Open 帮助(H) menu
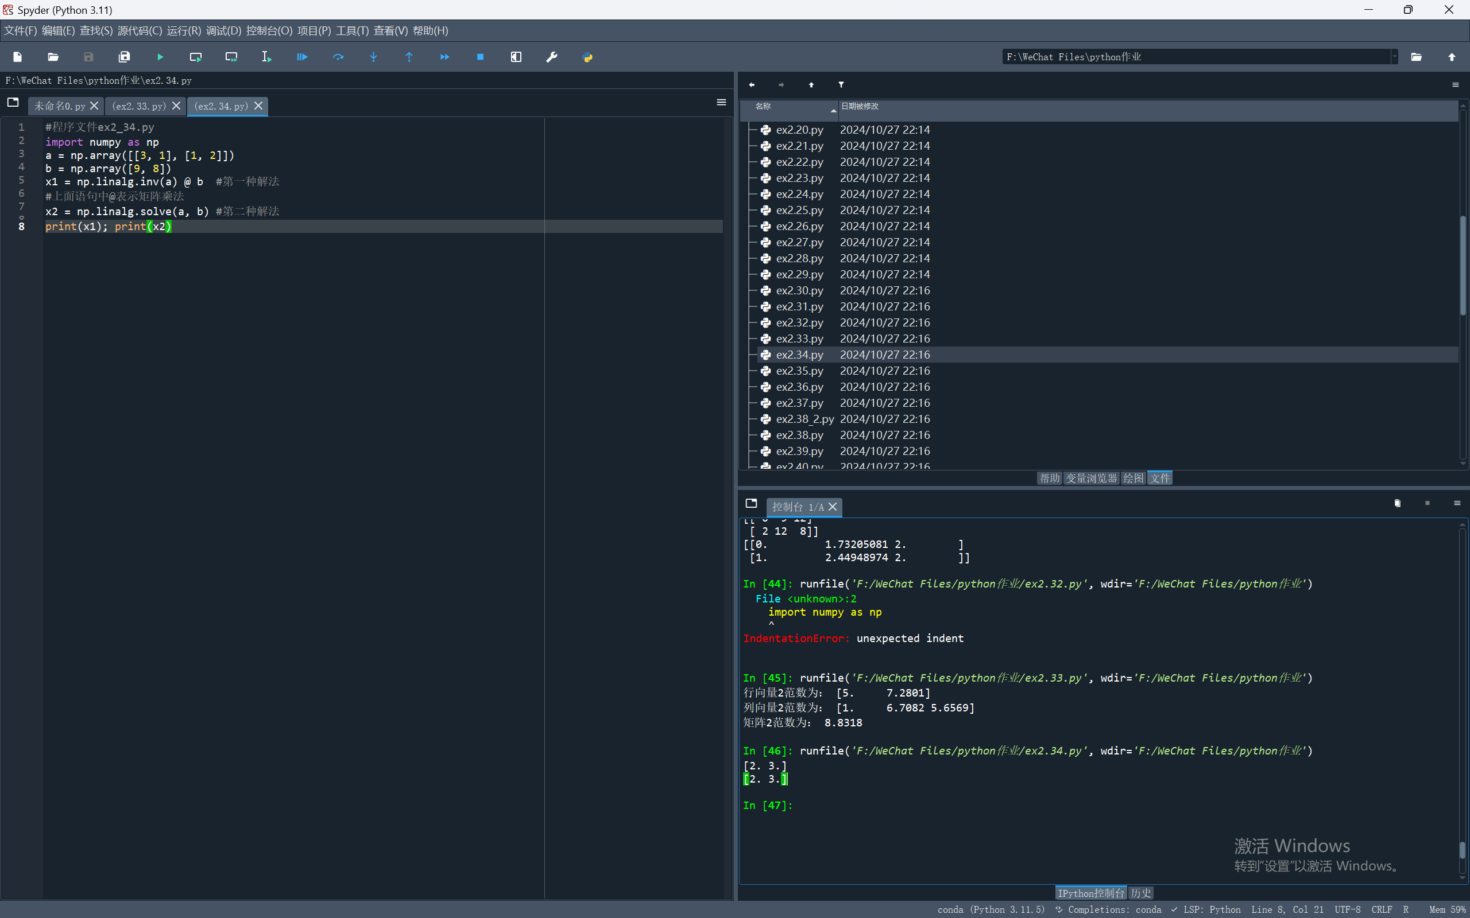 (430, 31)
